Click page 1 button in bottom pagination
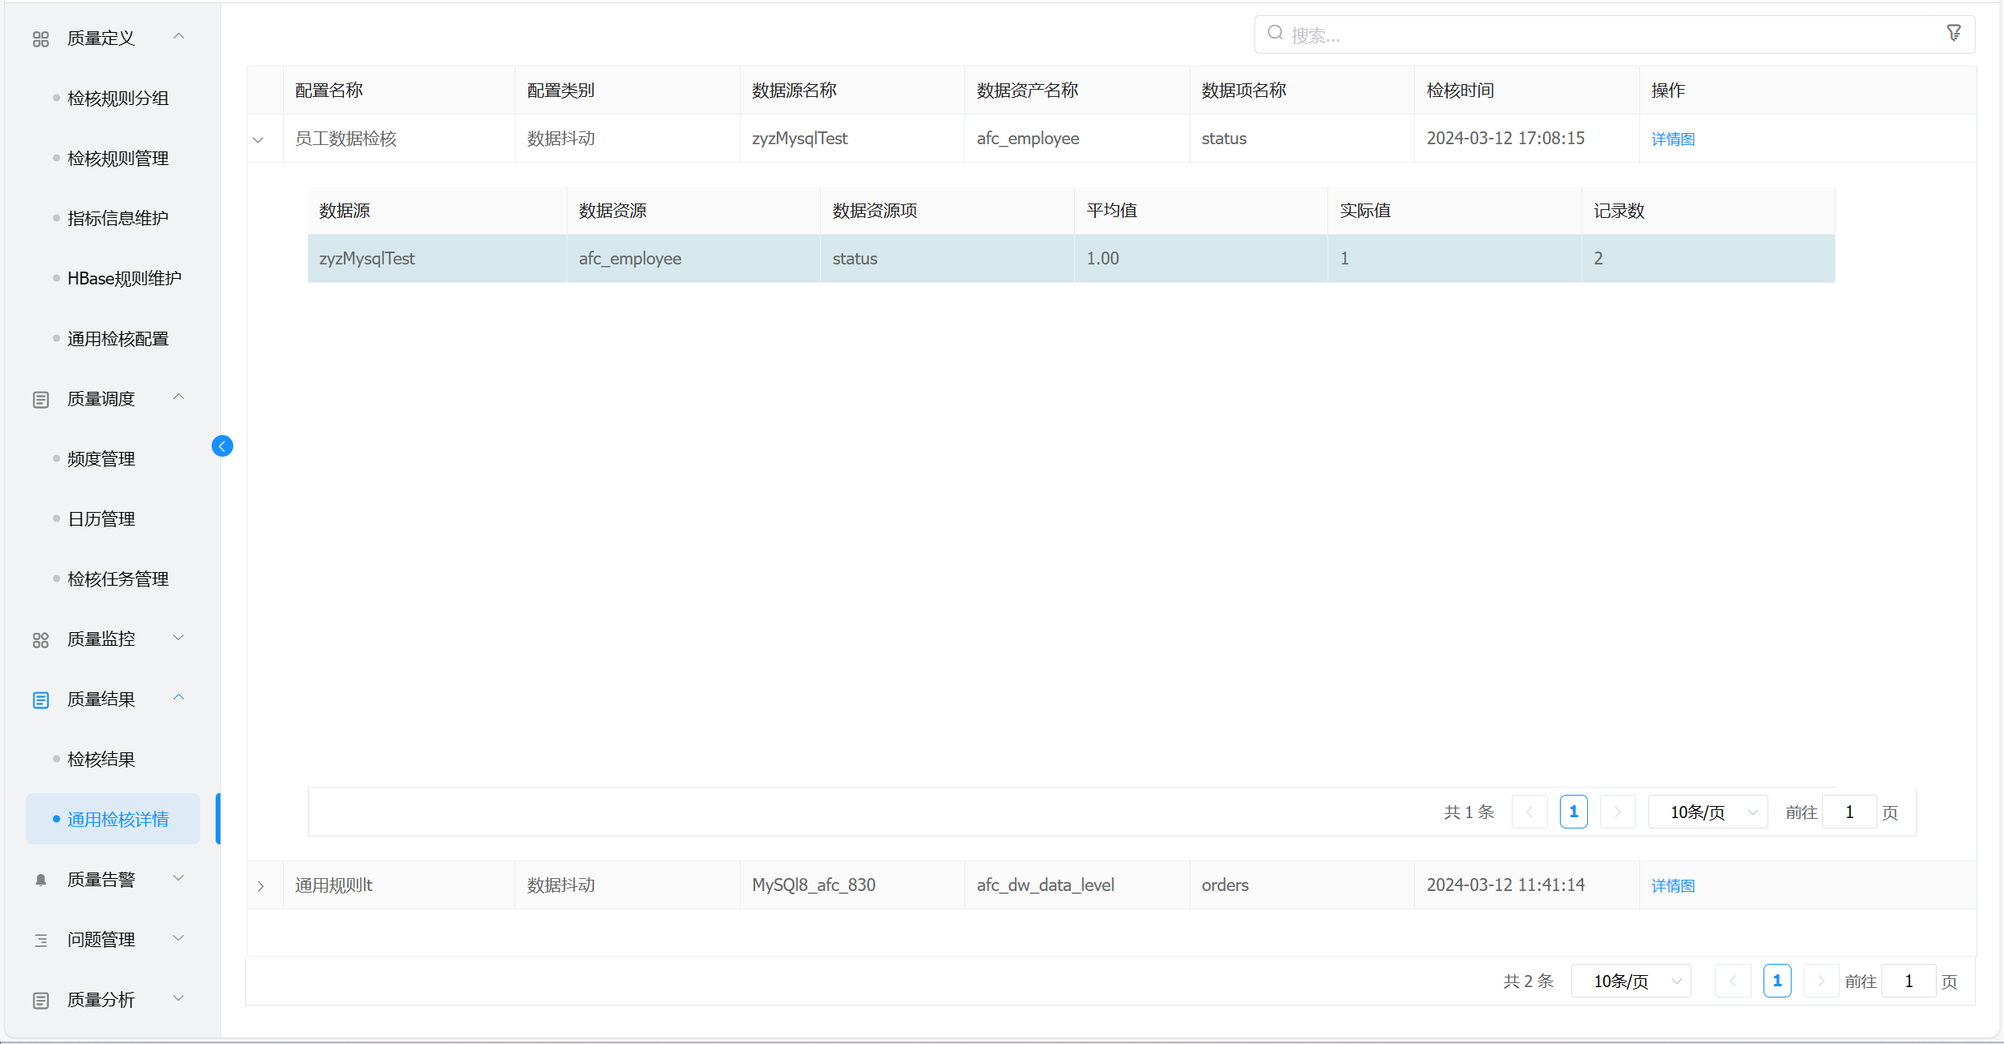 tap(1777, 982)
